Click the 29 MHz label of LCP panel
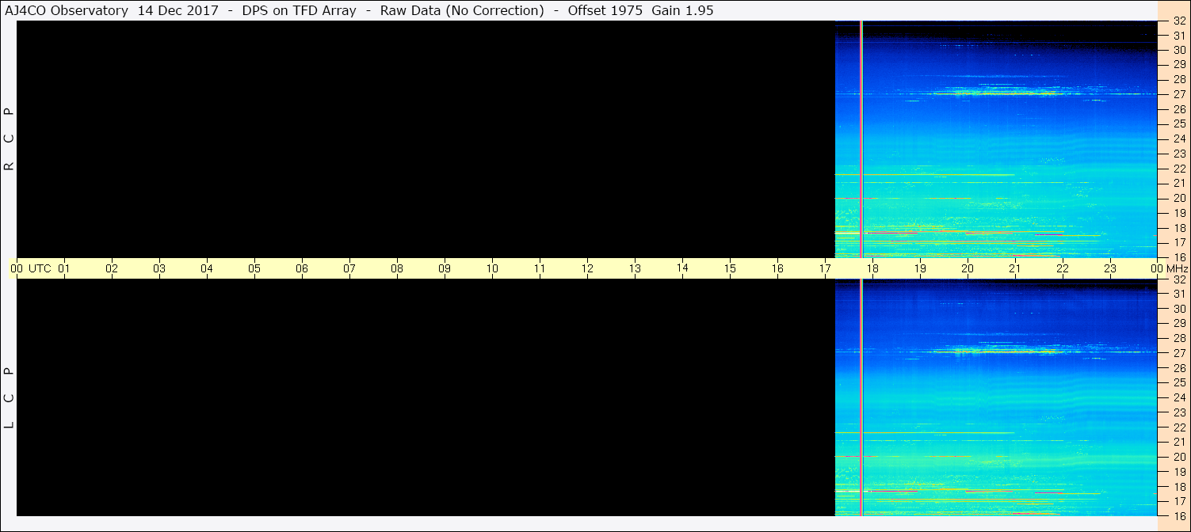This screenshot has height=532, width=1191. tap(1180, 324)
